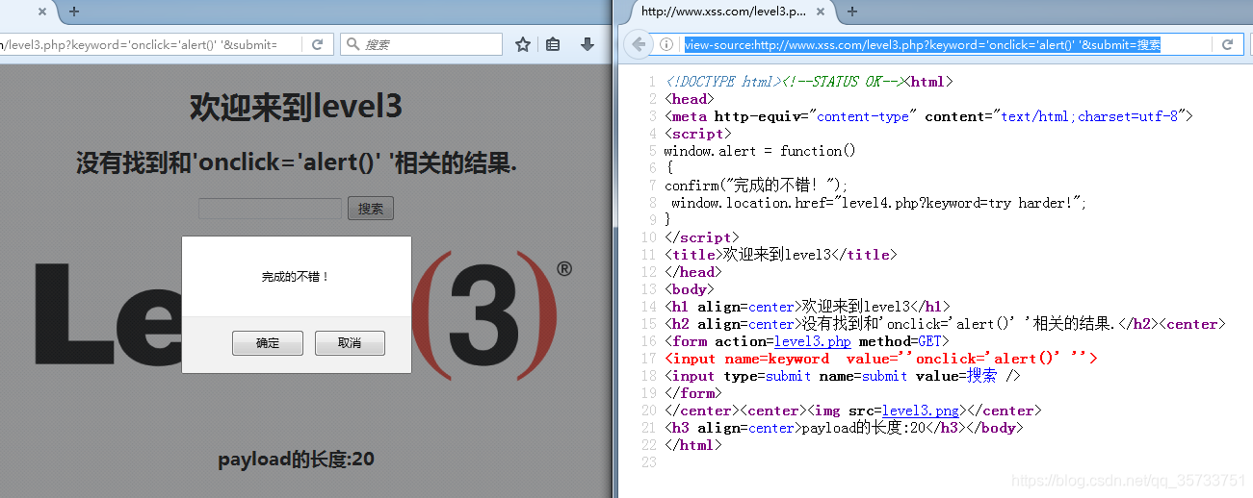This screenshot has width=1253, height=498.
Task: Show site information icon in right window
Action: pyautogui.click(x=666, y=44)
